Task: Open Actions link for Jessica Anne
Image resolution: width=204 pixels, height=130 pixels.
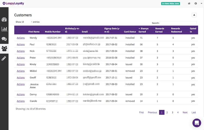Action: (x=21, y=84)
